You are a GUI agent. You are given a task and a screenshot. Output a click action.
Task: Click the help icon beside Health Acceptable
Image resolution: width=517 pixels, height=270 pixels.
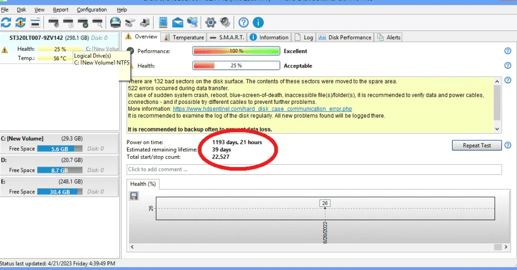coord(508,65)
